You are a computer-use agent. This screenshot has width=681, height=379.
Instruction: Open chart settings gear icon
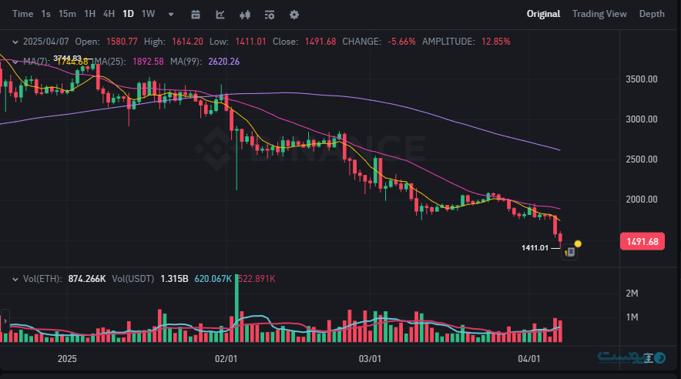tap(294, 14)
